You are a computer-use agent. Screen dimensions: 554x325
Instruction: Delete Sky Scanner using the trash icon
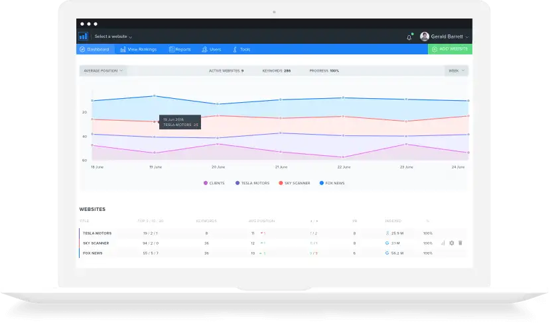(460, 243)
